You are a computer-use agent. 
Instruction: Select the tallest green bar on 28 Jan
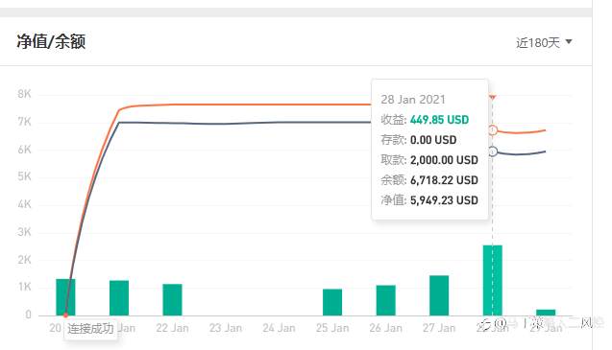click(493, 280)
